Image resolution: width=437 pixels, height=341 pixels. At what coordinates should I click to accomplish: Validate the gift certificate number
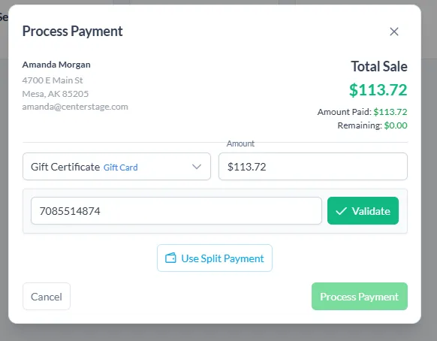(363, 211)
